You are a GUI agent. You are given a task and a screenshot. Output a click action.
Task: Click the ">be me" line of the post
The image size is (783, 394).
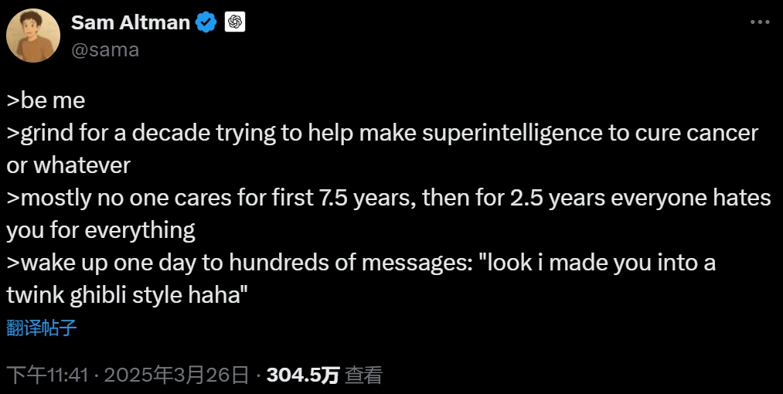pyautogui.click(x=46, y=101)
